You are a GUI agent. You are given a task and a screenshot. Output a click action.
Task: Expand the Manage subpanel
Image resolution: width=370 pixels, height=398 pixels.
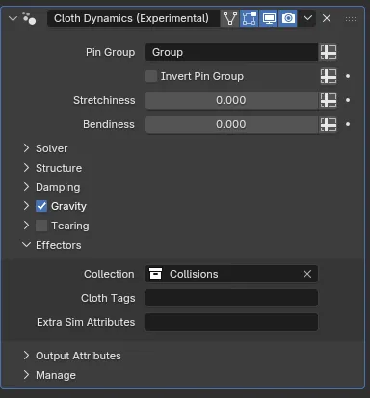pos(26,375)
